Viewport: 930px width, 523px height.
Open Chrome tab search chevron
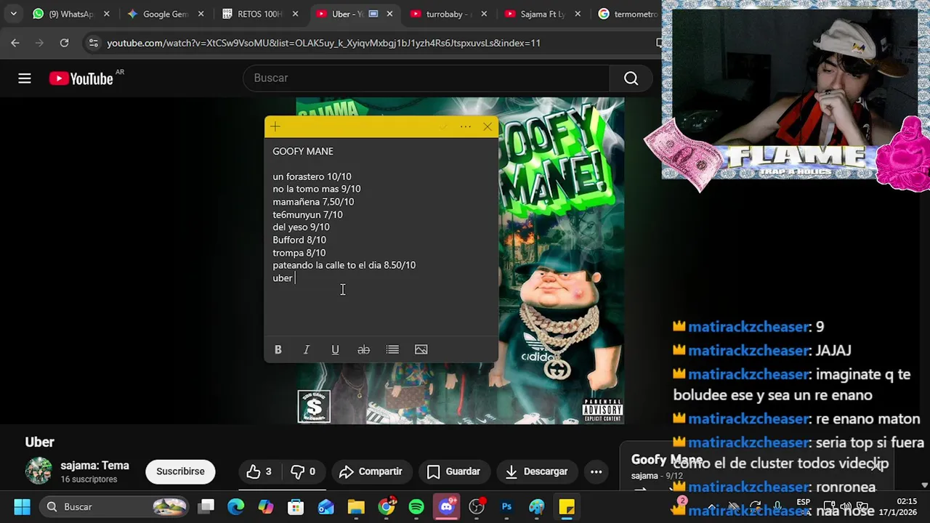(13, 14)
